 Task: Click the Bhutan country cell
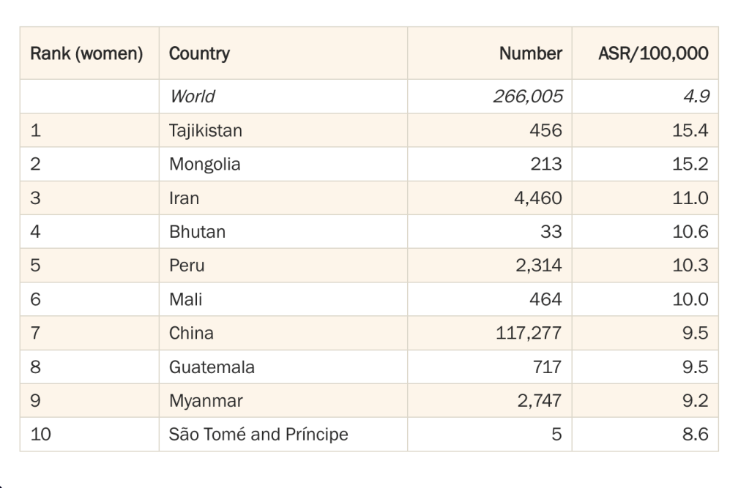coord(197,232)
